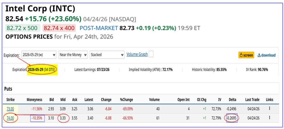Sort by the Moneyness column header
The height and width of the screenshot is (129, 284).
click(x=34, y=99)
